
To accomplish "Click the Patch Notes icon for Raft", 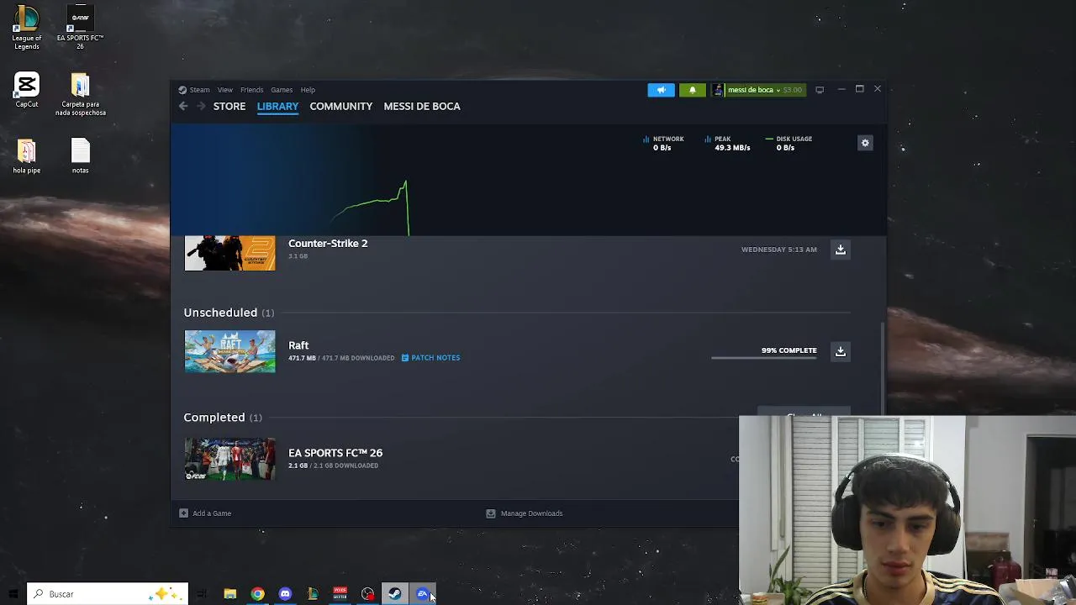I will pos(405,358).
